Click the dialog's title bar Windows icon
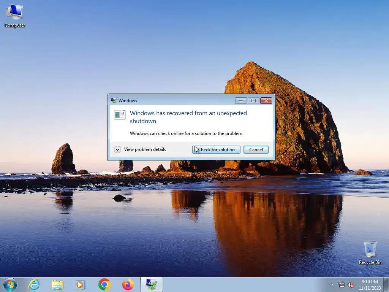Viewport: 389px width, 292px height. point(114,100)
